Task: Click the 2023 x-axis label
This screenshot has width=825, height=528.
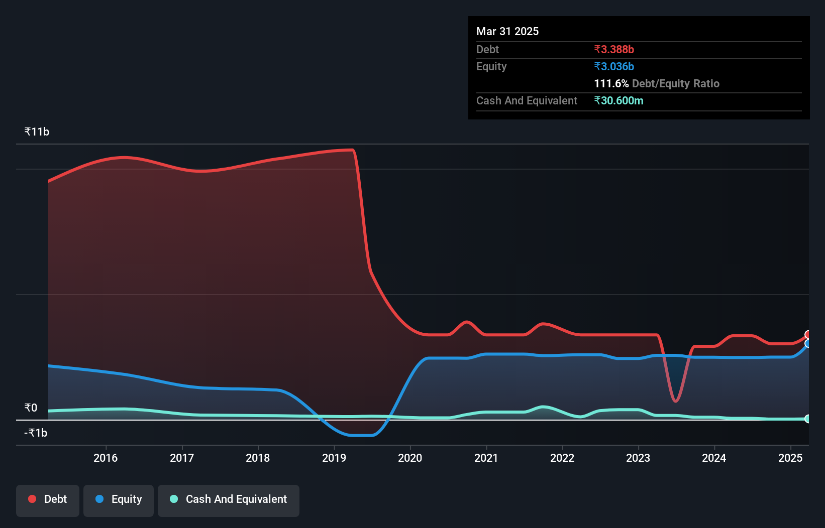Action: tap(638, 458)
